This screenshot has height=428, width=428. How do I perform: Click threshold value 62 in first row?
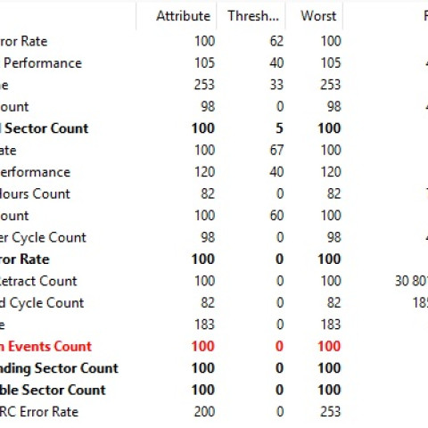coord(276,41)
